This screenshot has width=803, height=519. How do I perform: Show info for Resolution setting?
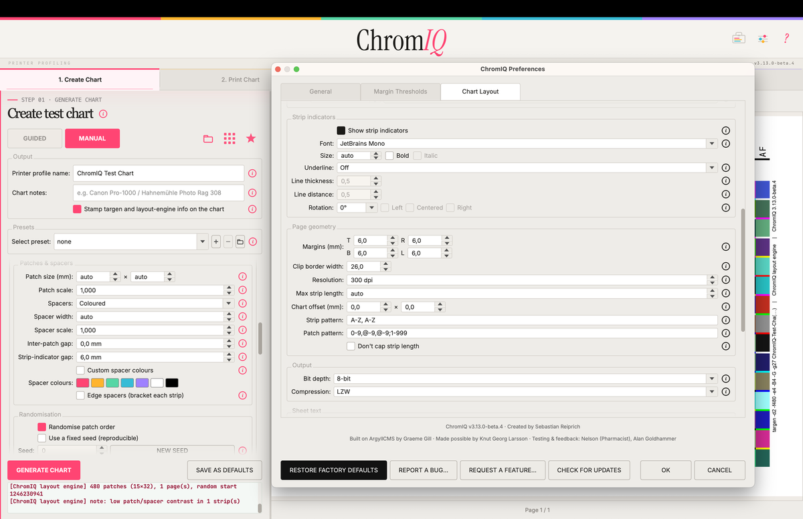(x=725, y=280)
